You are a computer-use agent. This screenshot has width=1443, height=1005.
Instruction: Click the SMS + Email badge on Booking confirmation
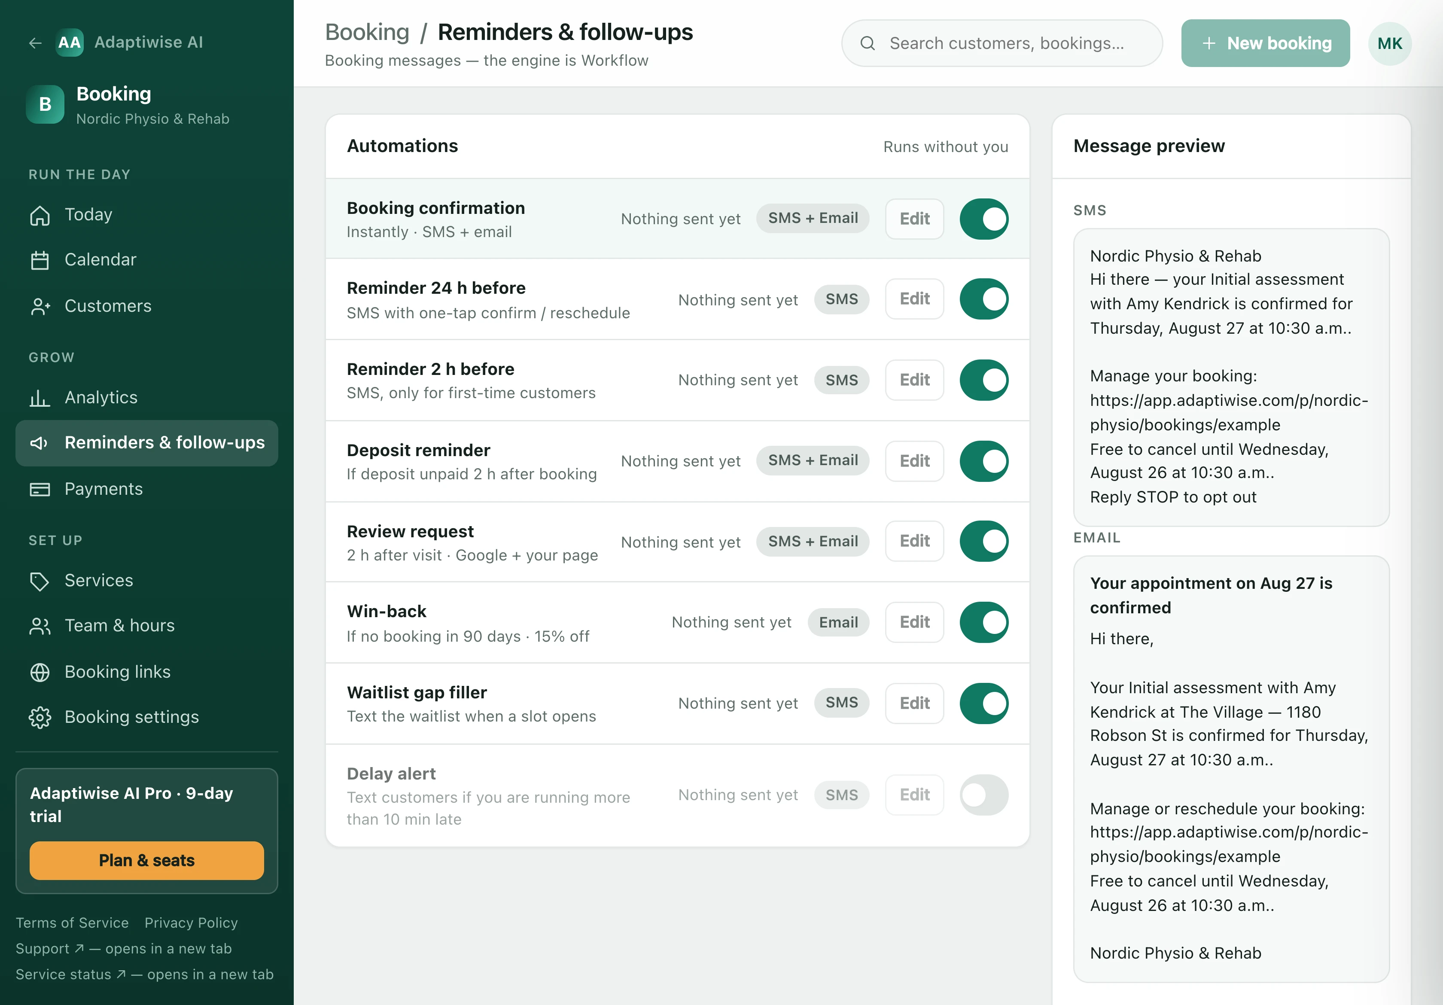click(x=813, y=218)
